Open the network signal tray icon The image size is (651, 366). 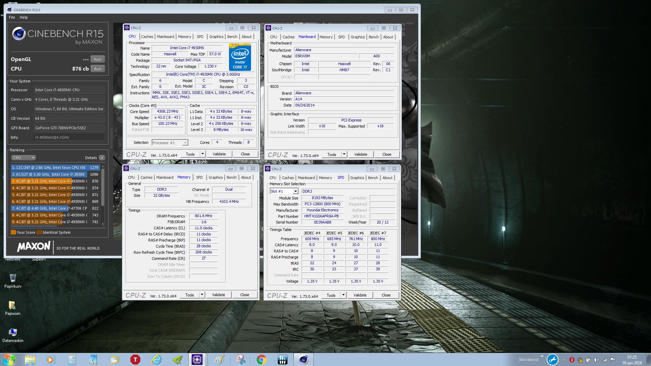(x=604, y=360)
